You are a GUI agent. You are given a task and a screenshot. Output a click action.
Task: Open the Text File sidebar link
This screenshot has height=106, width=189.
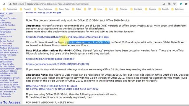click(4, 57)
